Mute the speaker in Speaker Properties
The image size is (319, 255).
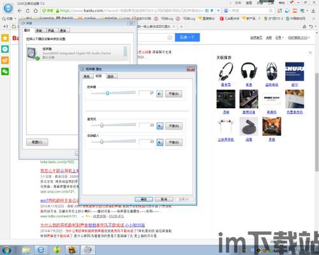click(159, 94)
